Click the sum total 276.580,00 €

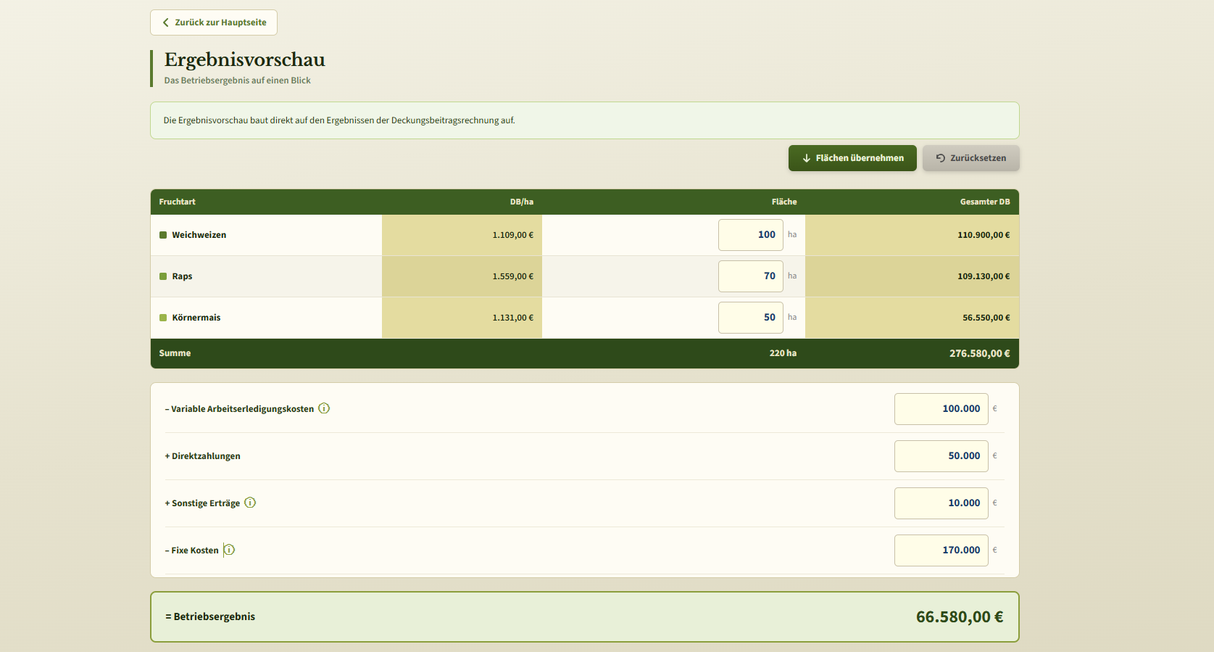980,353
